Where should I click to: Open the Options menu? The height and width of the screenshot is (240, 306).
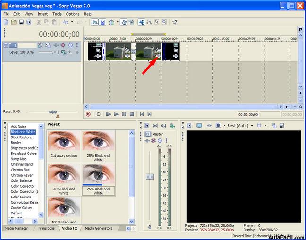pos(73,14)
